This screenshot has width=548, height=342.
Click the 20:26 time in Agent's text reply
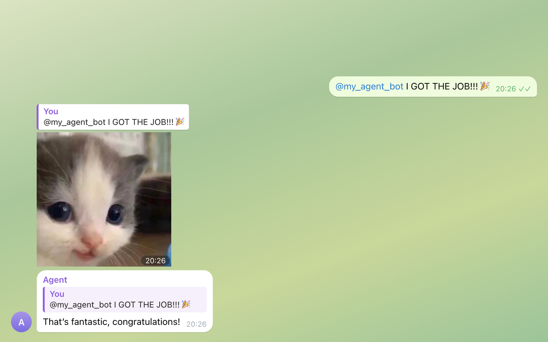197,324
